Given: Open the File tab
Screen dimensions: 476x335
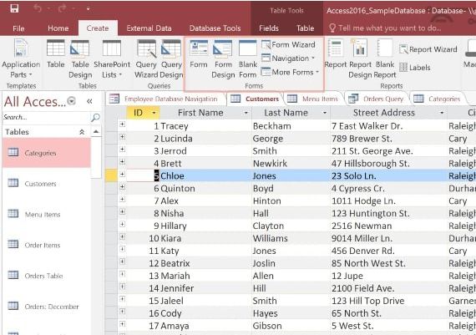Looking at the screenshot, I should pos(18,28).
